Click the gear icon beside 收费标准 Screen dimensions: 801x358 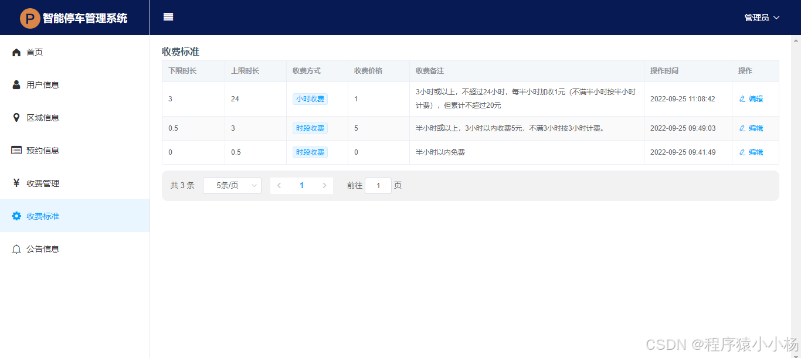click(16, 216)
